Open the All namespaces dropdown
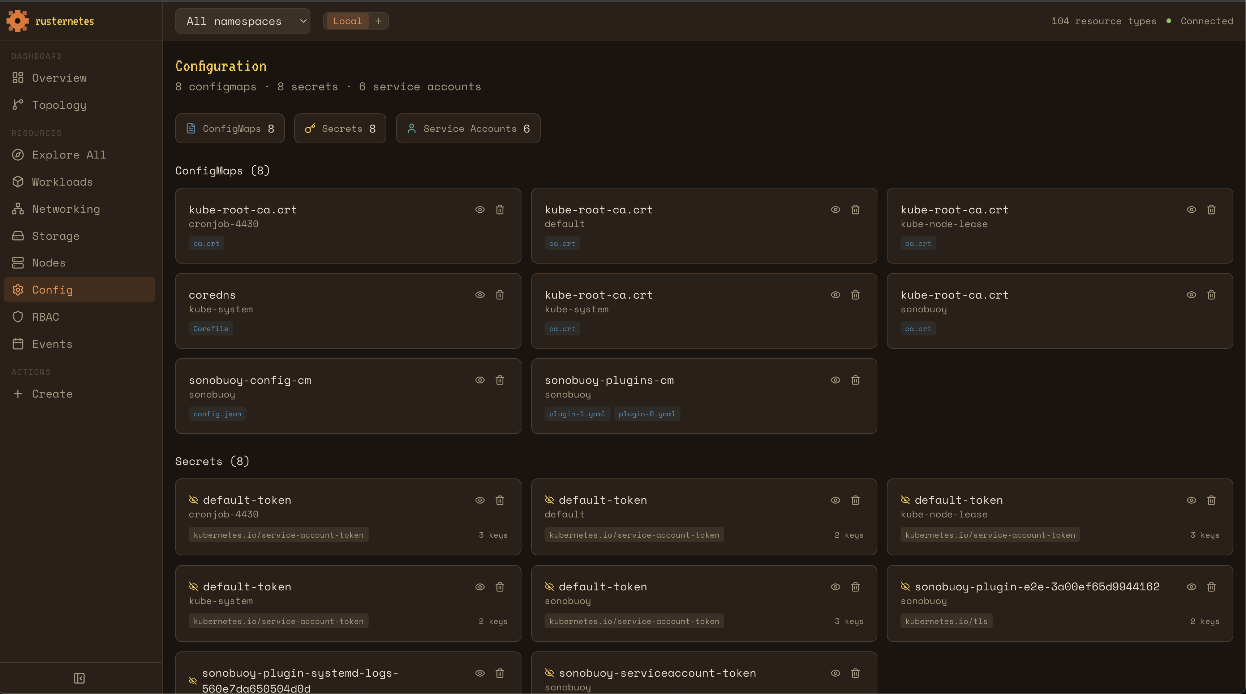Image resolution: width=1246 pixels, height=694 pixels. [242, 21]
